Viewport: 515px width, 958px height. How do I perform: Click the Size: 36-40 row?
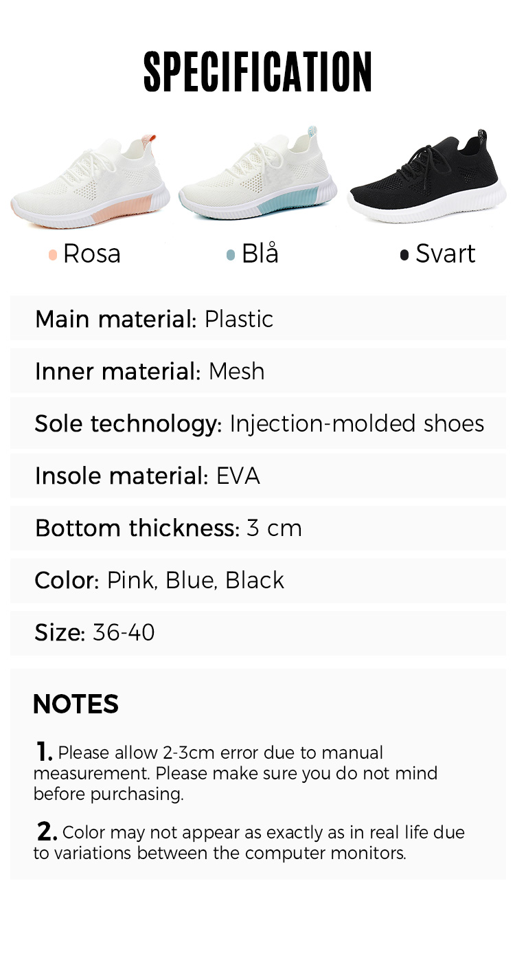(257, 632)
